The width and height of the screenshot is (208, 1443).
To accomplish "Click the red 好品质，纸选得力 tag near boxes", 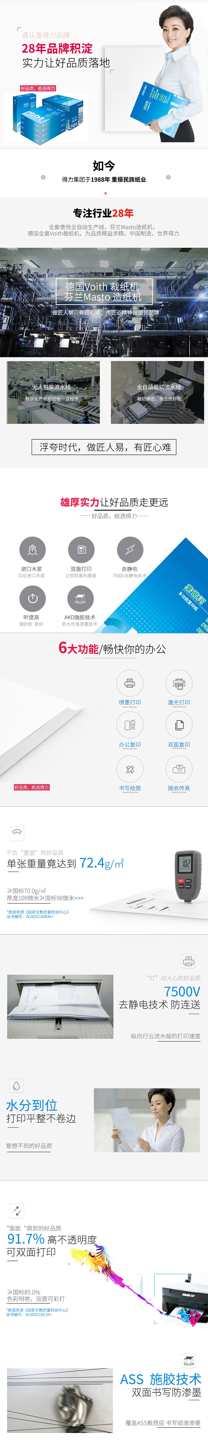I will pyautogui.click(x=38, y=88).
